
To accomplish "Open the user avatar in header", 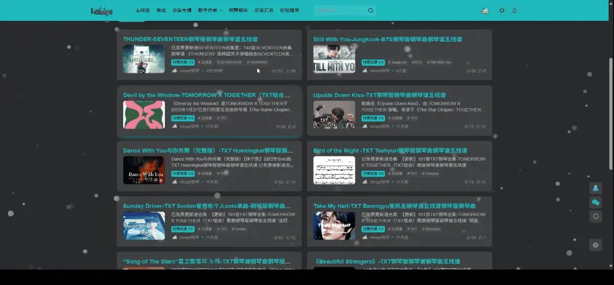I will (x=485, y=11).
